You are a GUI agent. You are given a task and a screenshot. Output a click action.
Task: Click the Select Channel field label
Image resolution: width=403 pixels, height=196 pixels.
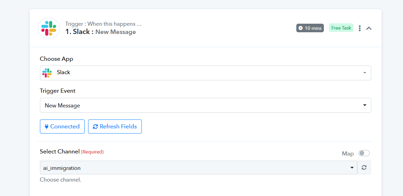(60, 151)
